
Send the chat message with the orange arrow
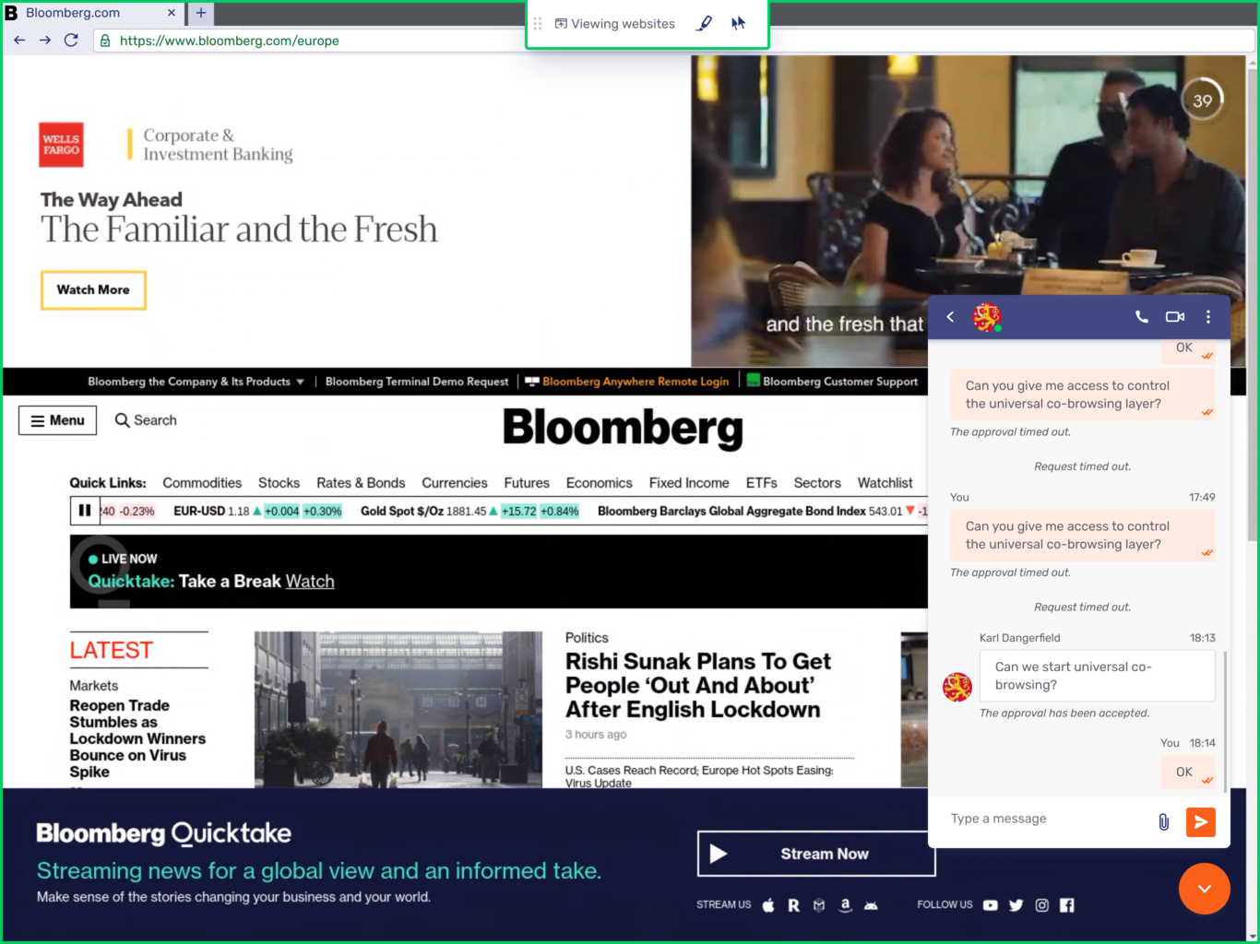point(1200,821)
